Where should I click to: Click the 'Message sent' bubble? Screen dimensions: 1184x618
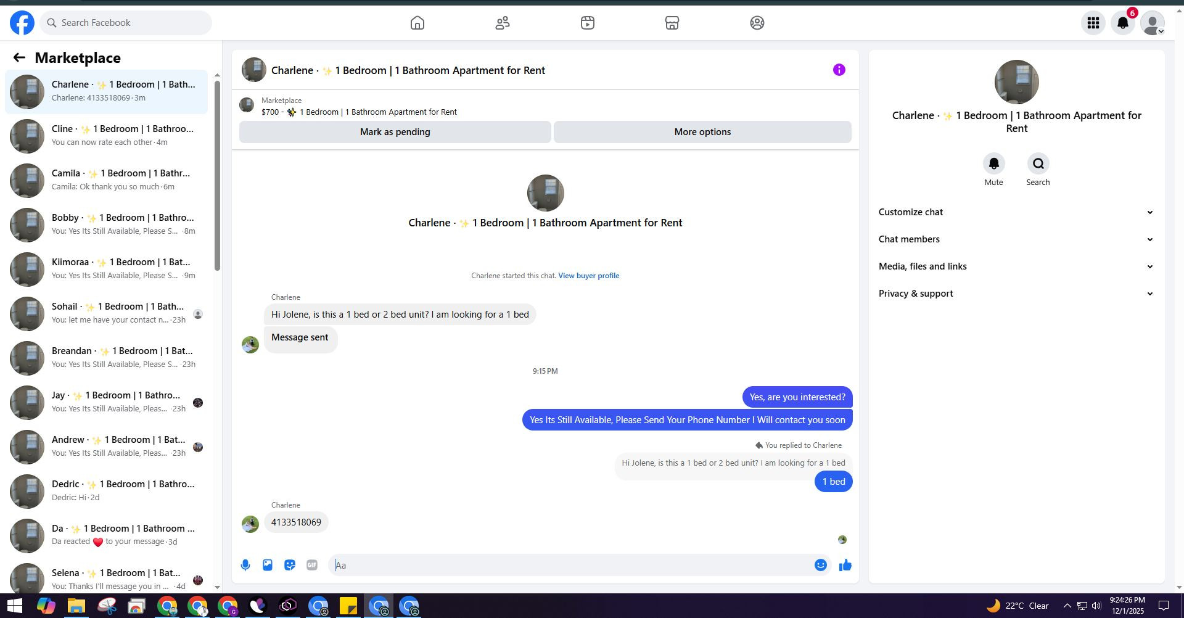click(x=300, y=338)
